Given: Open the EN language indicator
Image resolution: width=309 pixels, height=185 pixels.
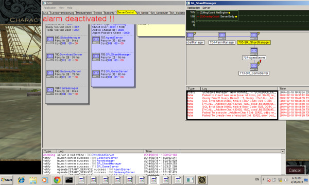Looking at the screenshot, I should click(x=257, y=179).
